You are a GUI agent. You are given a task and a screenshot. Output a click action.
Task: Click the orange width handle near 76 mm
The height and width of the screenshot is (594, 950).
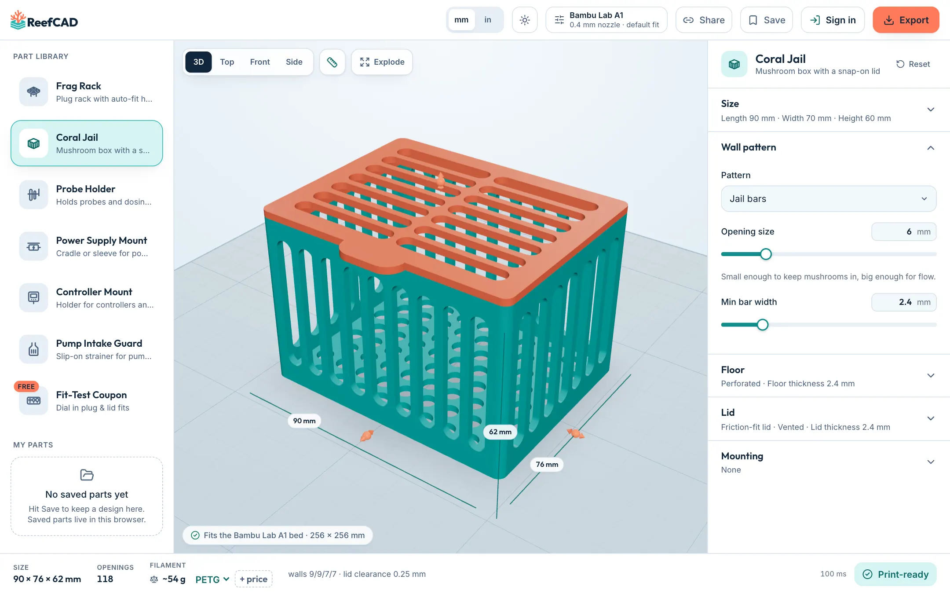[x=576, y=433]
